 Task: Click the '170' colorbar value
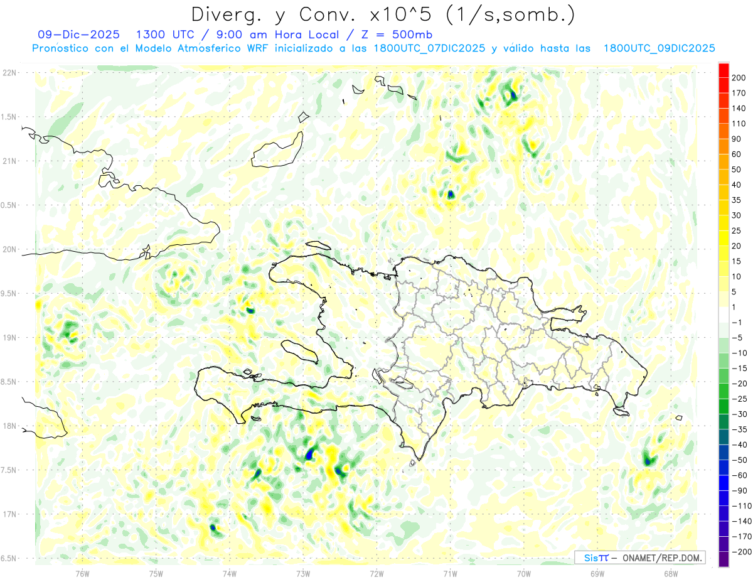(x=739, y=93)
